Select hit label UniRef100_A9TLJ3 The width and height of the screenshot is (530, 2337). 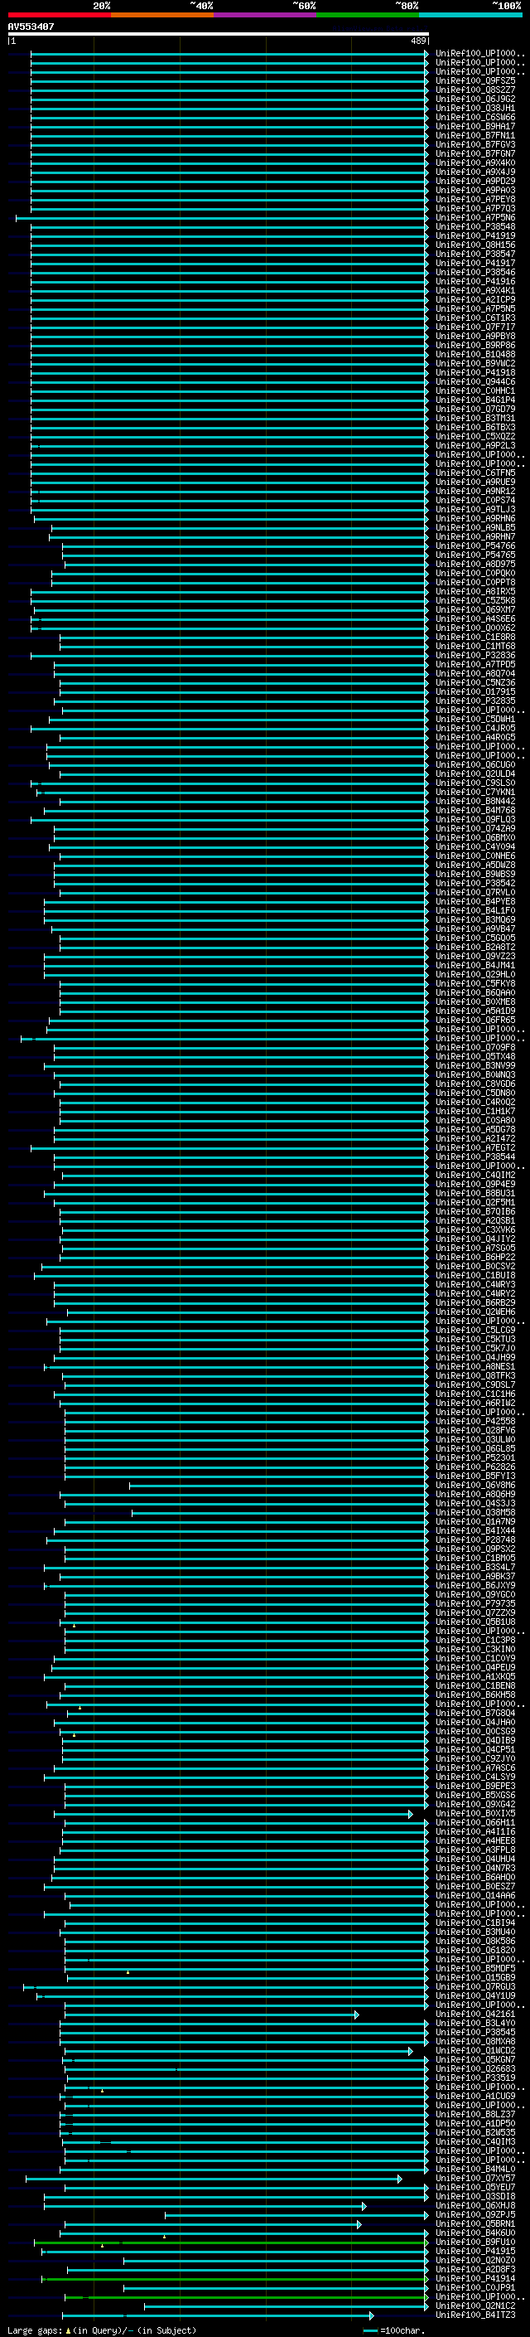(x=475, y=509)
